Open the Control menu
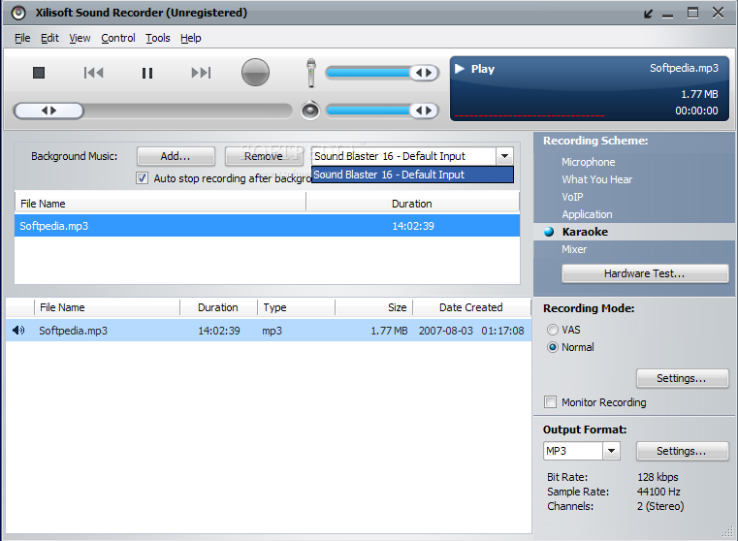738x541 pixels. click(x=118, y=38)
